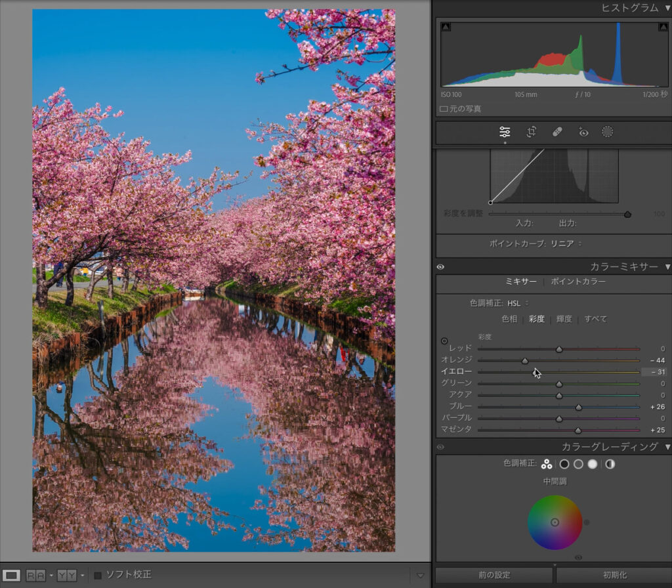Image resolution: width=672 pixels, height=588 pixels.
Task: Toggle the カラーミキサー panel eye switch
Action: (440, 267)
